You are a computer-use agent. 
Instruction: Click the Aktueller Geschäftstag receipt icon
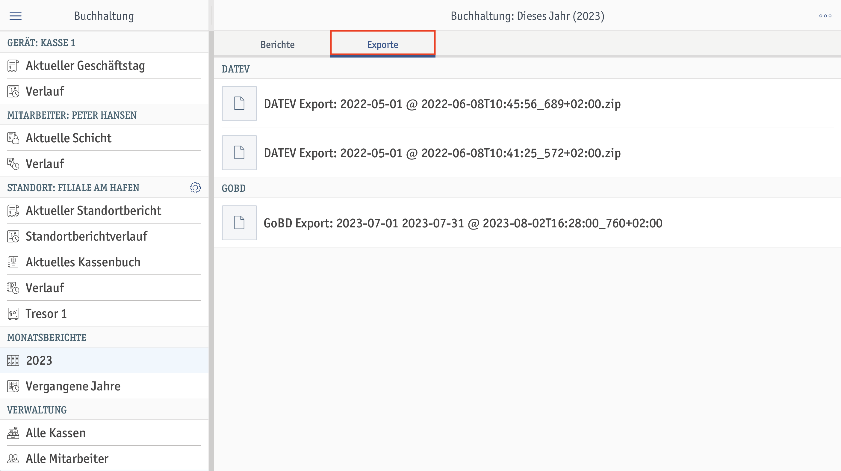click(x=13, y=66)
